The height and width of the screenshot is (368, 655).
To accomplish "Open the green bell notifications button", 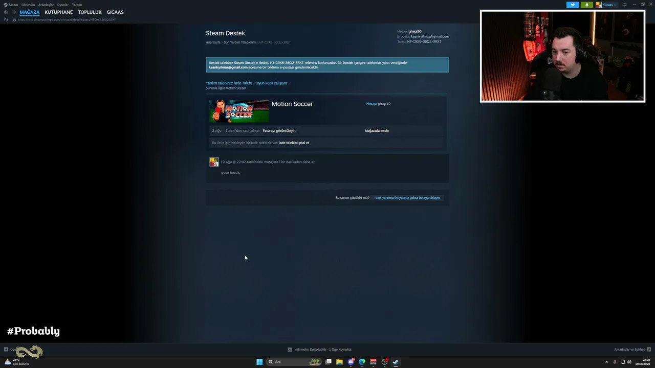I will (x=586, y=5).
